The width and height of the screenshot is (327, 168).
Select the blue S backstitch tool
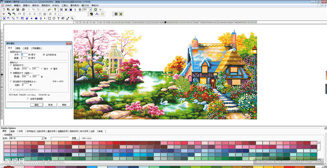pyautogui.click(x=41, y=18)
